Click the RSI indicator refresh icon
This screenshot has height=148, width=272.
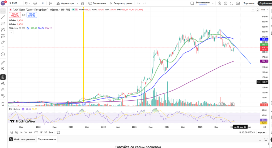(x=23, y=109)
